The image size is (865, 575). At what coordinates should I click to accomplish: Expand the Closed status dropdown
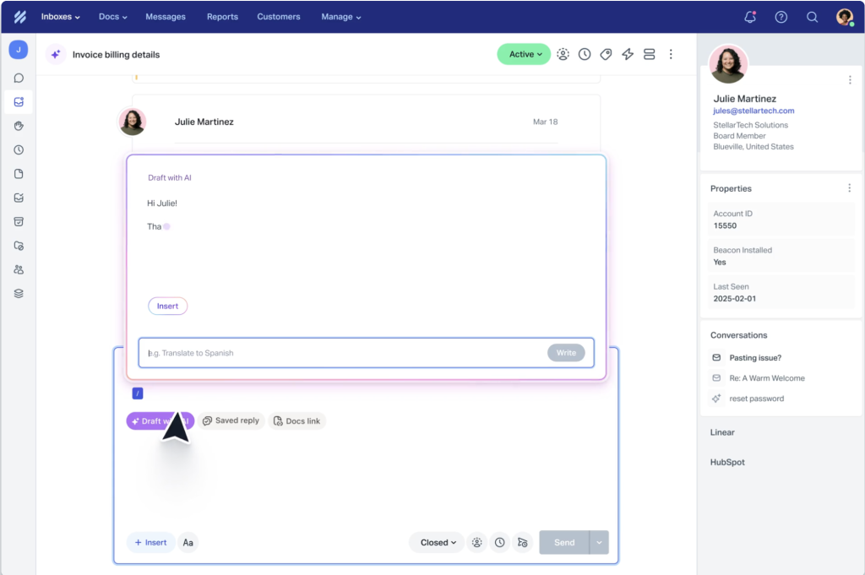click(x=438, y=543)
